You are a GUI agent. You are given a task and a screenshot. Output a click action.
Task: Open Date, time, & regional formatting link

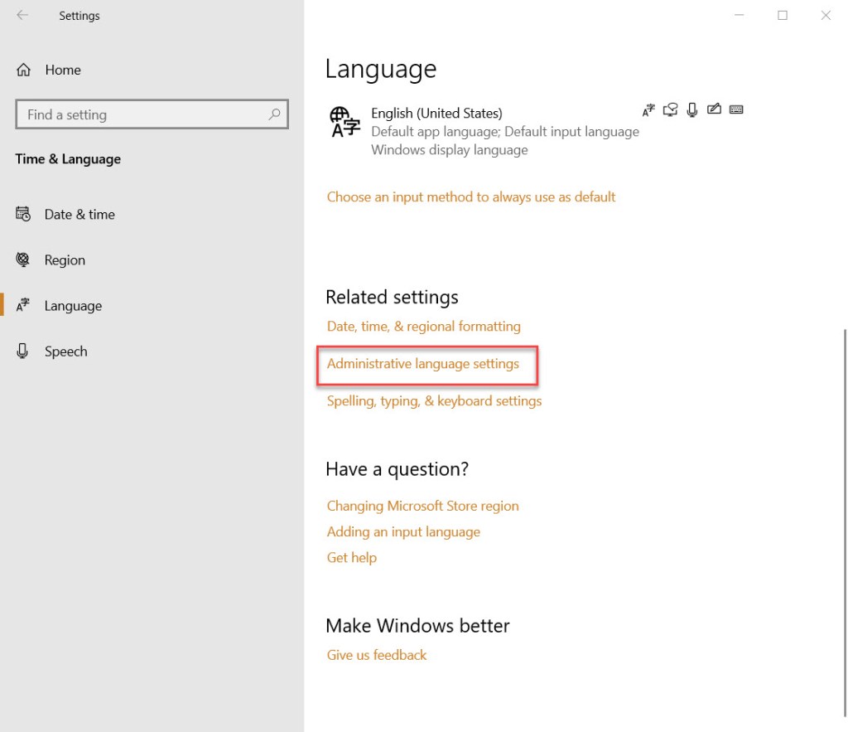click(423, 327)
